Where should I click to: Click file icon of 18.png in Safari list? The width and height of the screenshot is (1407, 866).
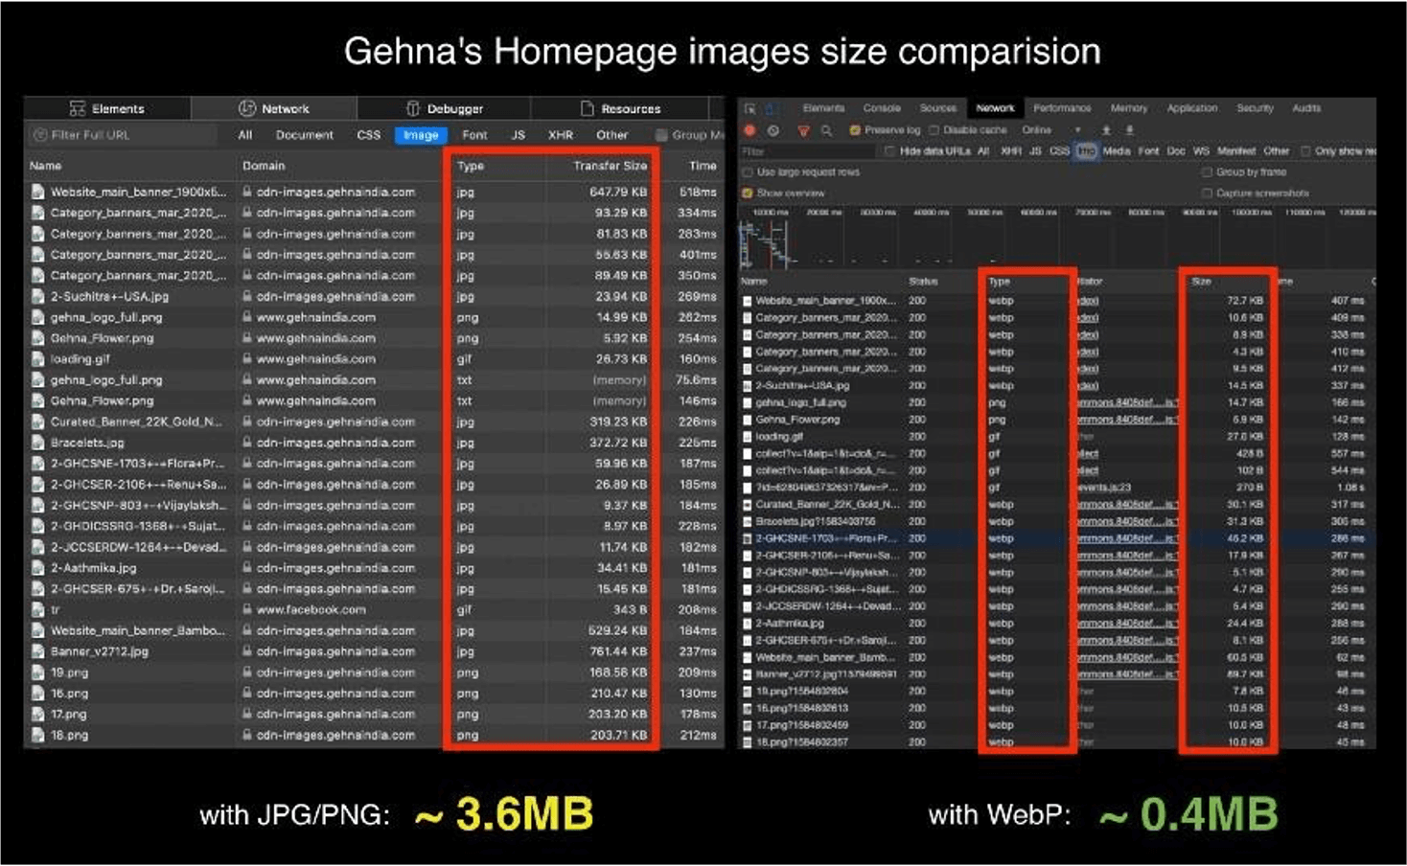point(37,735)
